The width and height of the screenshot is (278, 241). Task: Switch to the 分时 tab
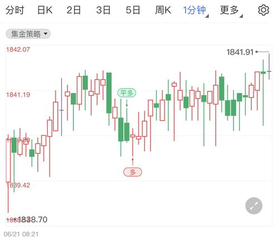click(15, 10)
